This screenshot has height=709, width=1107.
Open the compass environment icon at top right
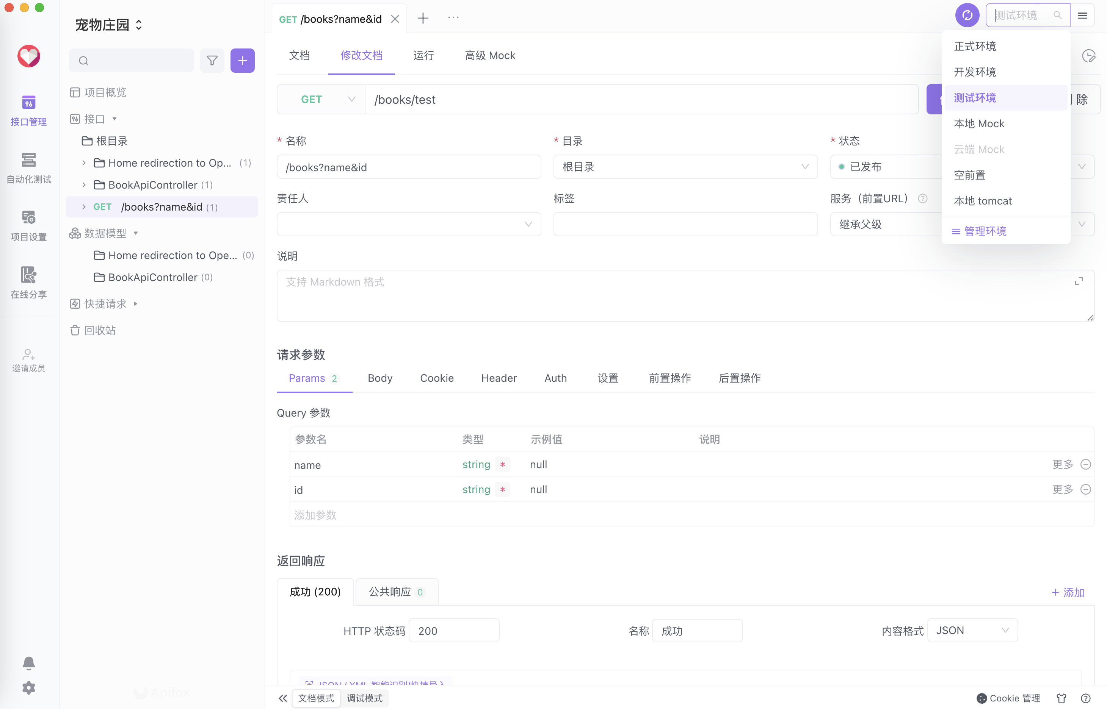[967, 15]
